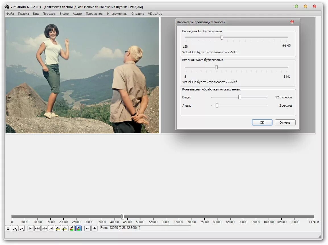Click the next scene search icon
The width and height of the screenshot is (328, 245).
(78, 229)
